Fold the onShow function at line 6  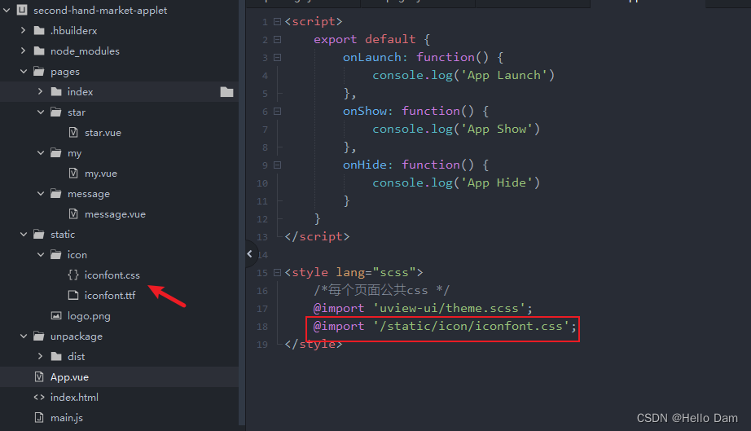point(277,111)
